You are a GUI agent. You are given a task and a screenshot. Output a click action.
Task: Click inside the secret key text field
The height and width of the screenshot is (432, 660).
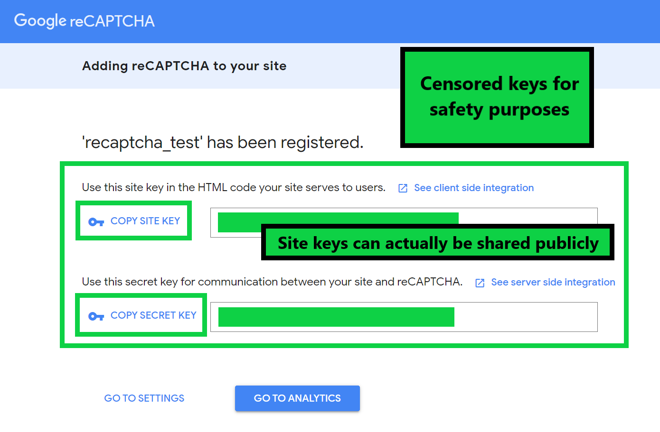[525, 317]
